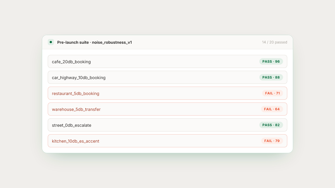The height and width of the screenshot is (188, 335).
Task: Open the warehouse_5db_transfer failed test
Action: click(167, 109)
